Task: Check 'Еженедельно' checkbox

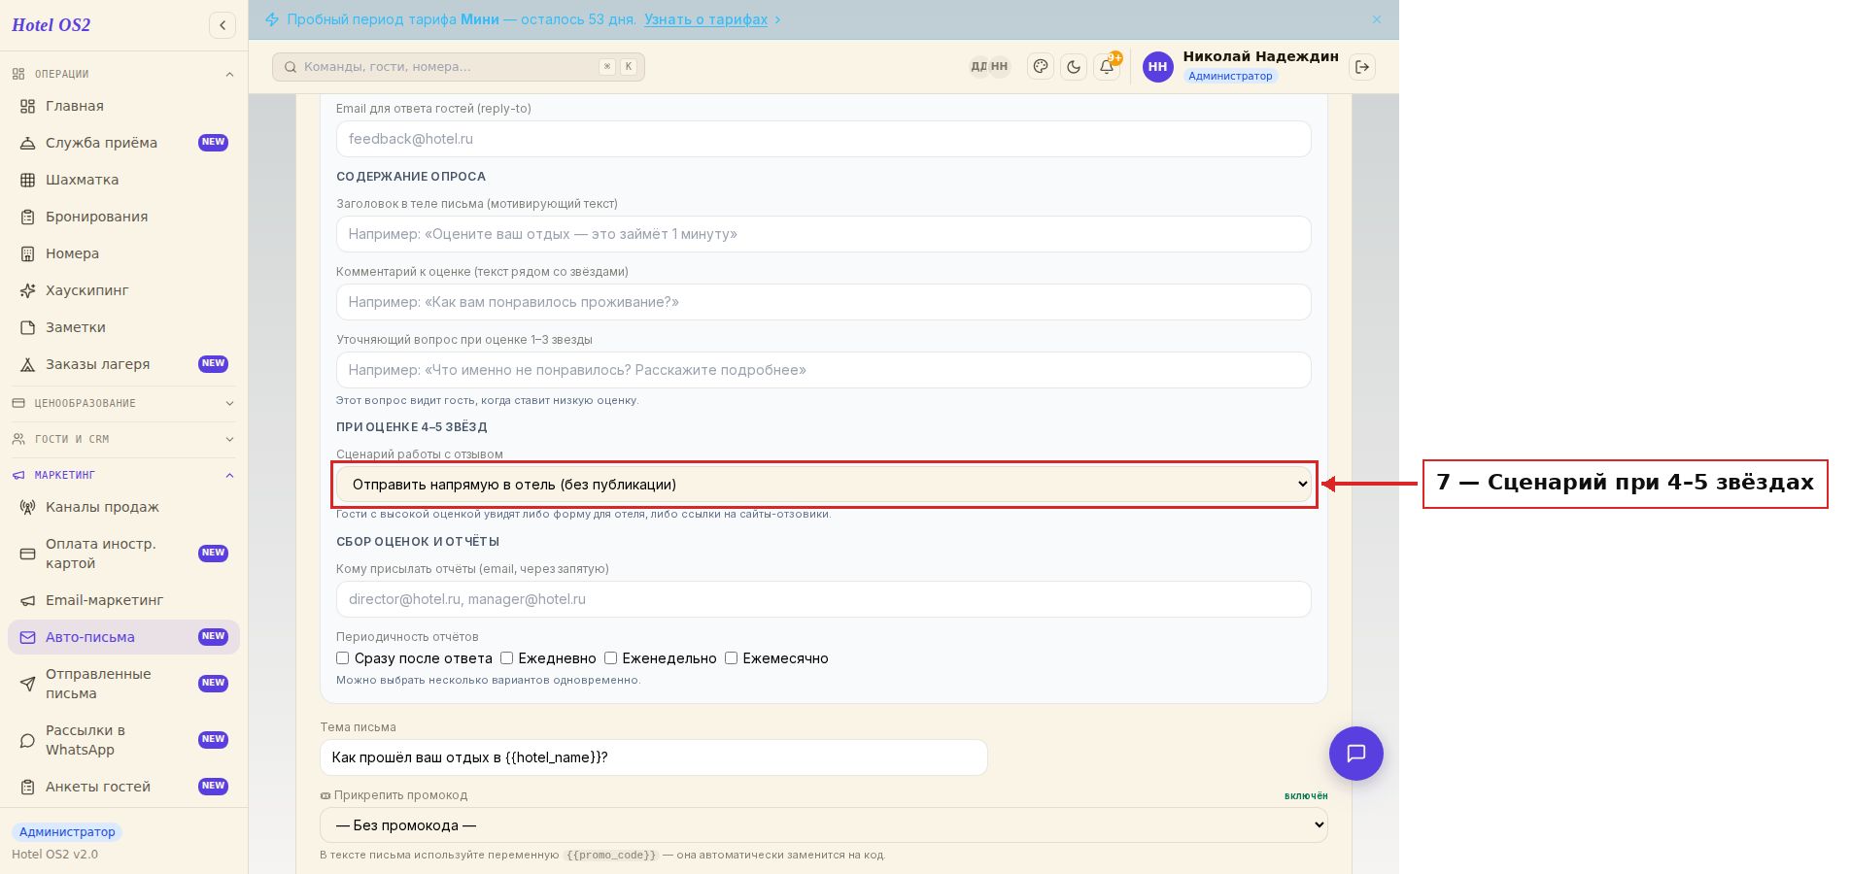Action: 610,658
